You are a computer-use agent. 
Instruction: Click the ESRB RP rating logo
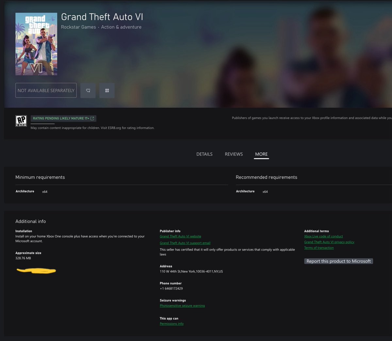coord(21,121)
